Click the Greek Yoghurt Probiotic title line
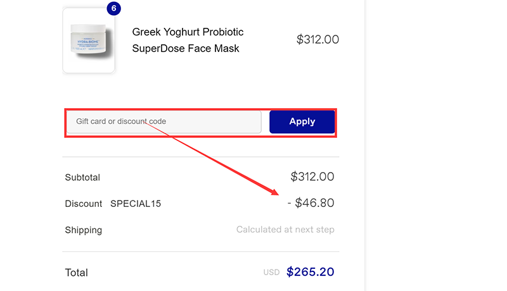The width and height of the screenshot is (507, 291). pyautogui.click(x=188, y=32)
